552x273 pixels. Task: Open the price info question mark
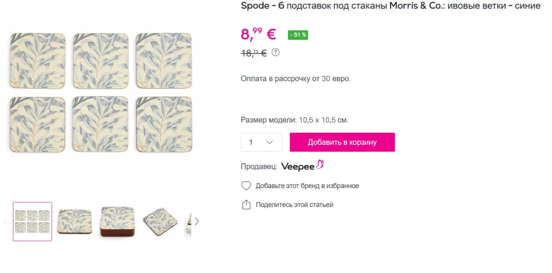coord(276,52)
